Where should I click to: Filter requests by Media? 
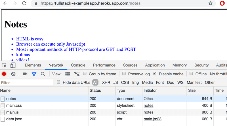pos(147,82)
